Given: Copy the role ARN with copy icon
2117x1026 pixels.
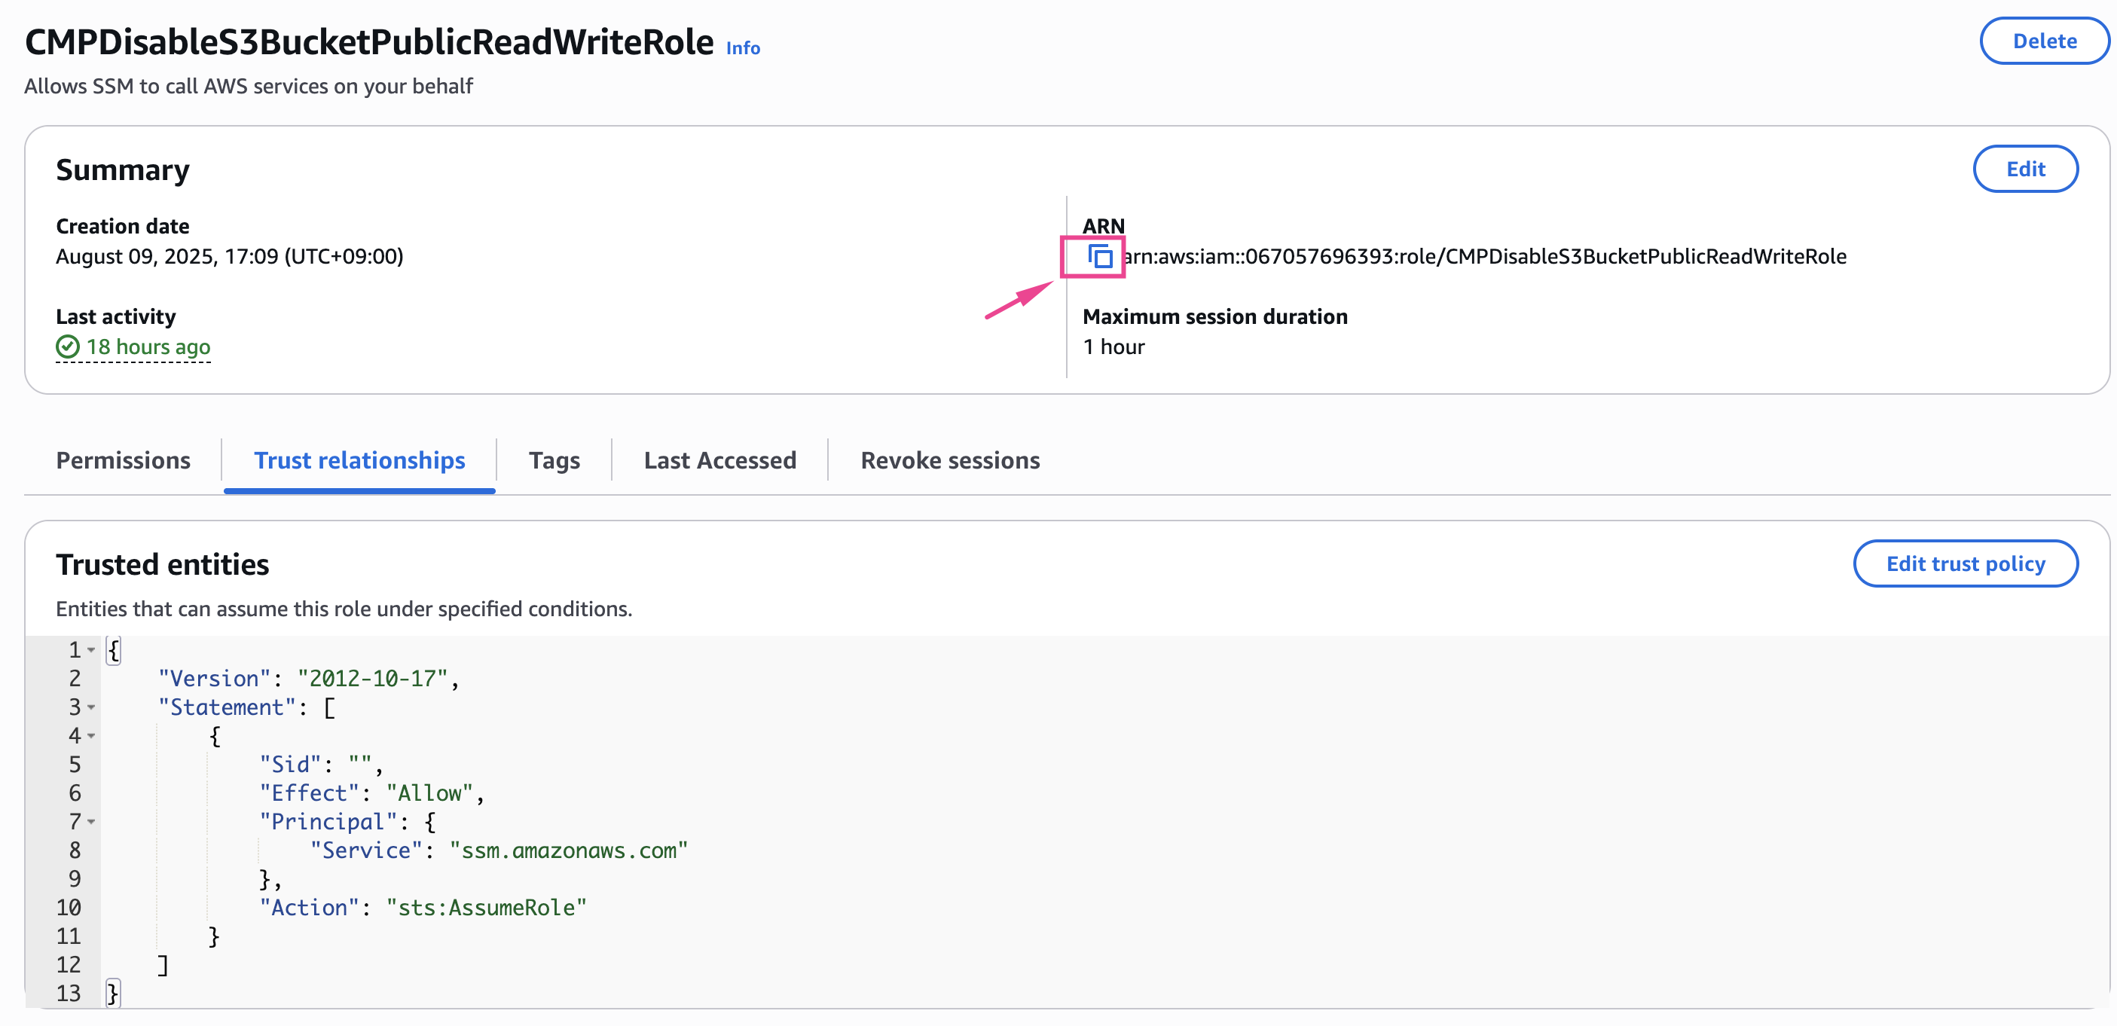Looking at the screenshot, I should pyautogui.click(x=1100, y=257).
